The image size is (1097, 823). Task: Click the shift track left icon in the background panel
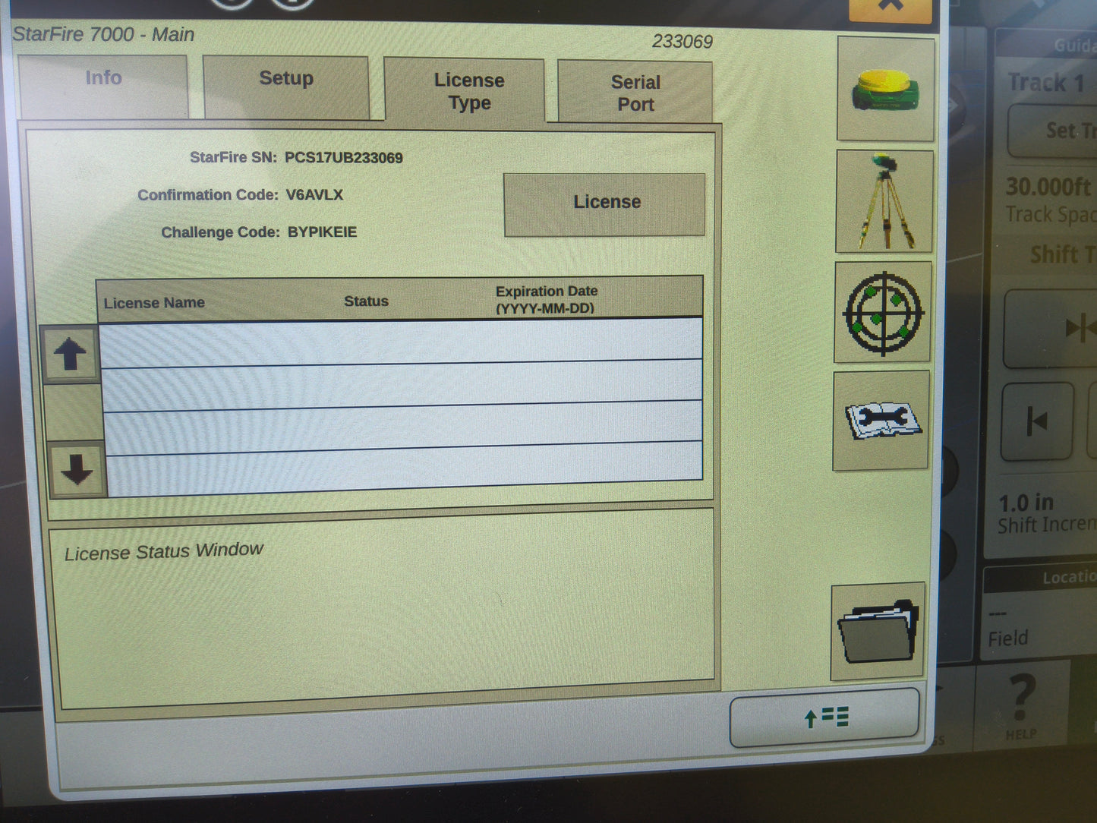(x=1037, y=421)
